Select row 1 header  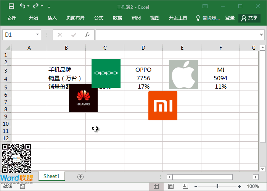tap(6, 55)
